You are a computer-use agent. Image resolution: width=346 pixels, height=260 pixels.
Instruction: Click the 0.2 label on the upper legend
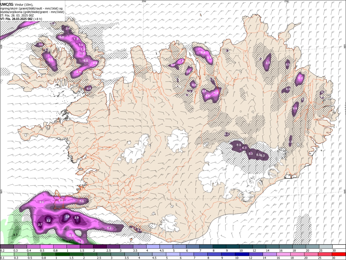(x=2, y=251)
